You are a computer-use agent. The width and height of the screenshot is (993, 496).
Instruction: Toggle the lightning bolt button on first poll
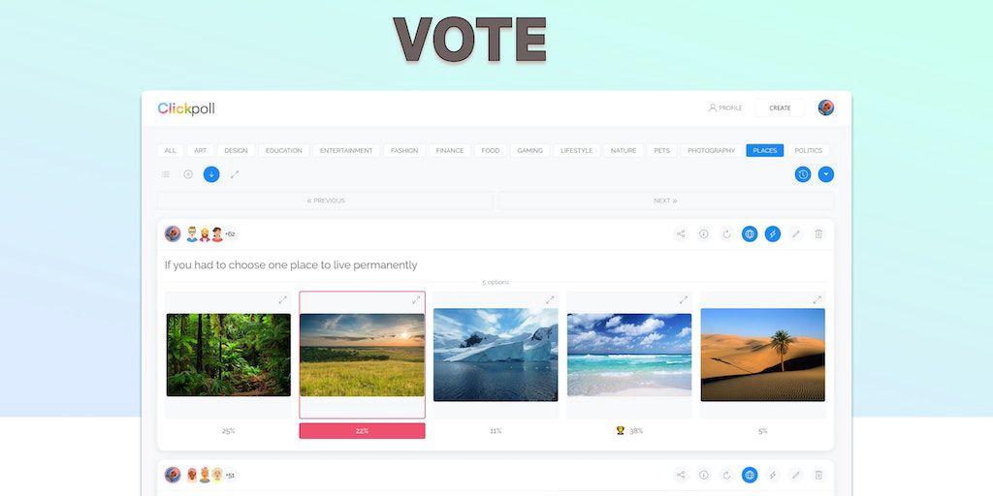(x=773, y=234)
